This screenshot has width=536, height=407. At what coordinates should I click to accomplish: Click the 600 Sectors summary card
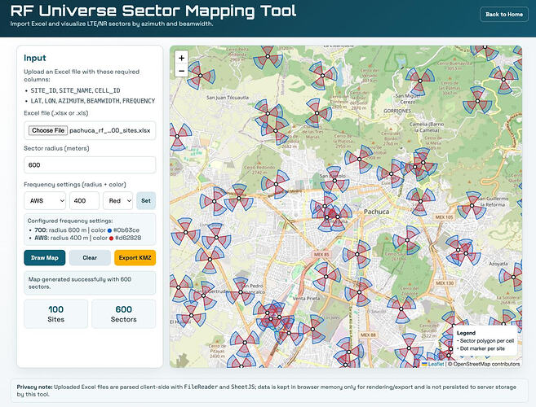pyautogui.click(x=123, y=314)
